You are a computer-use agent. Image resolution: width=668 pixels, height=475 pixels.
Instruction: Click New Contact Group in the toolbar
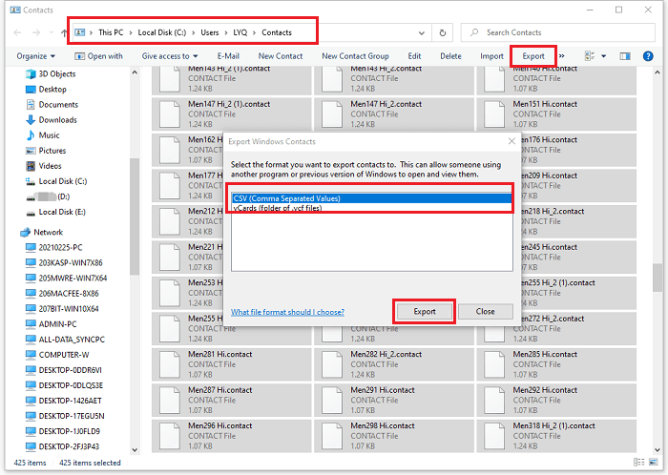coord(355,56)
